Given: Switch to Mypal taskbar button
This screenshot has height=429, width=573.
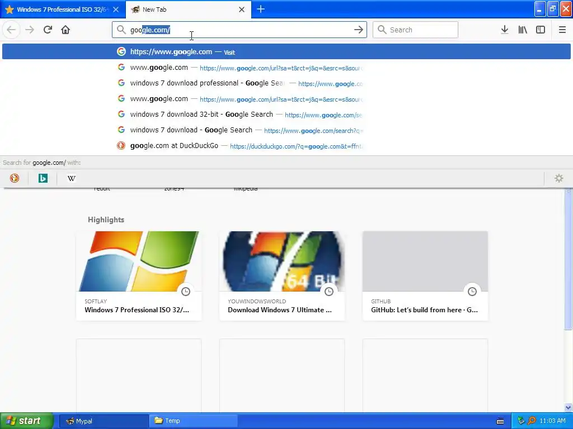Looking at the screenshot, I should point(104,421).
